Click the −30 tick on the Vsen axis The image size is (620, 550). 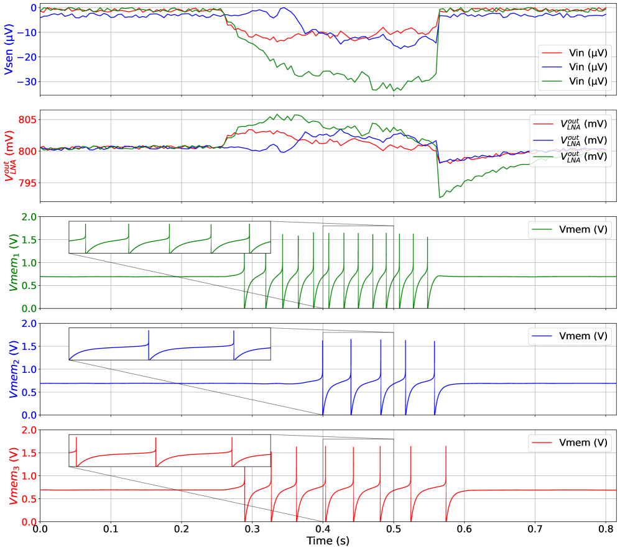click(27, 82)
